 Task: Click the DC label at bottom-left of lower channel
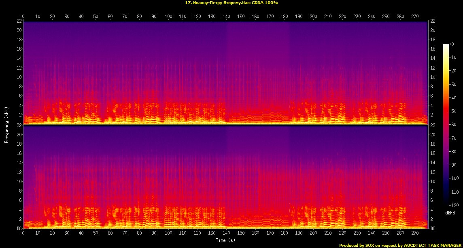click(19, 229)
